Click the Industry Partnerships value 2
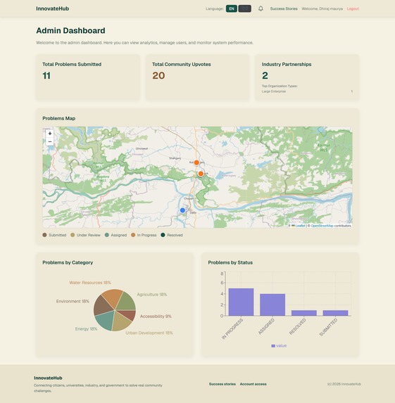This screenshot has width=395, height=403. (265, 75)
